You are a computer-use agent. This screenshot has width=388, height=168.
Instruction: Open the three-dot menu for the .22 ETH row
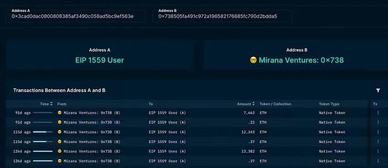(378, 122)
